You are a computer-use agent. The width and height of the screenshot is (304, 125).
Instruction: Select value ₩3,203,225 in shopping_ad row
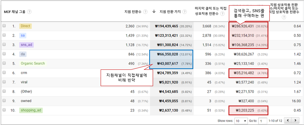click(x=245, y=110)
